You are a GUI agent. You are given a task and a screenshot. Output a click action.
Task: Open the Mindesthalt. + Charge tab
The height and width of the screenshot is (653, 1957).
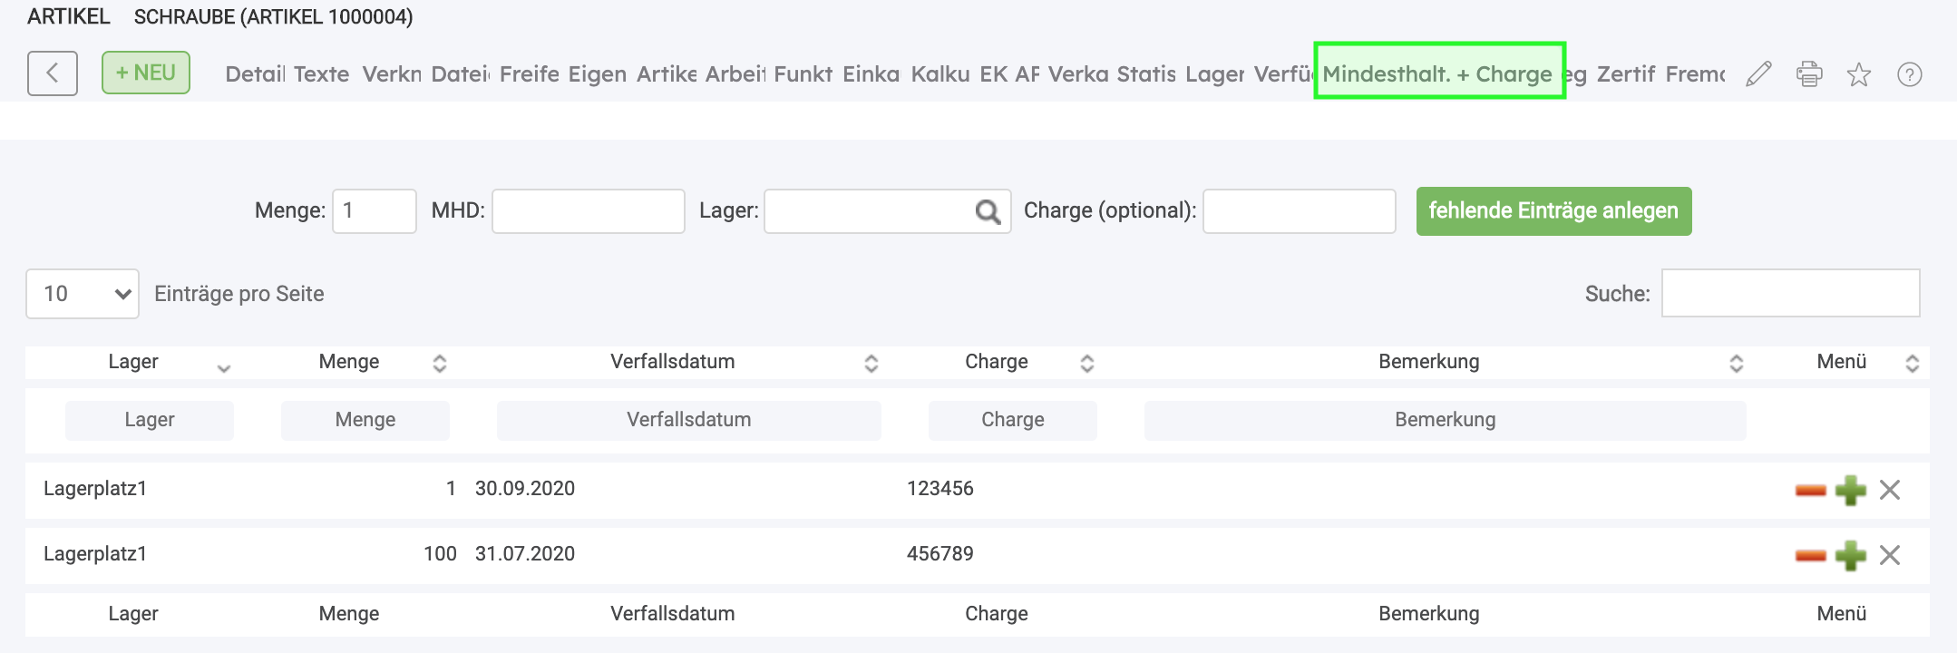(x=1437, y=74)
